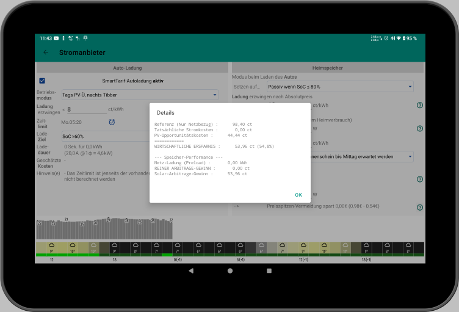Screen dimensions: 459x312
Task: Tap OK to close the Details dialog
Action: (x=298, y=195)
